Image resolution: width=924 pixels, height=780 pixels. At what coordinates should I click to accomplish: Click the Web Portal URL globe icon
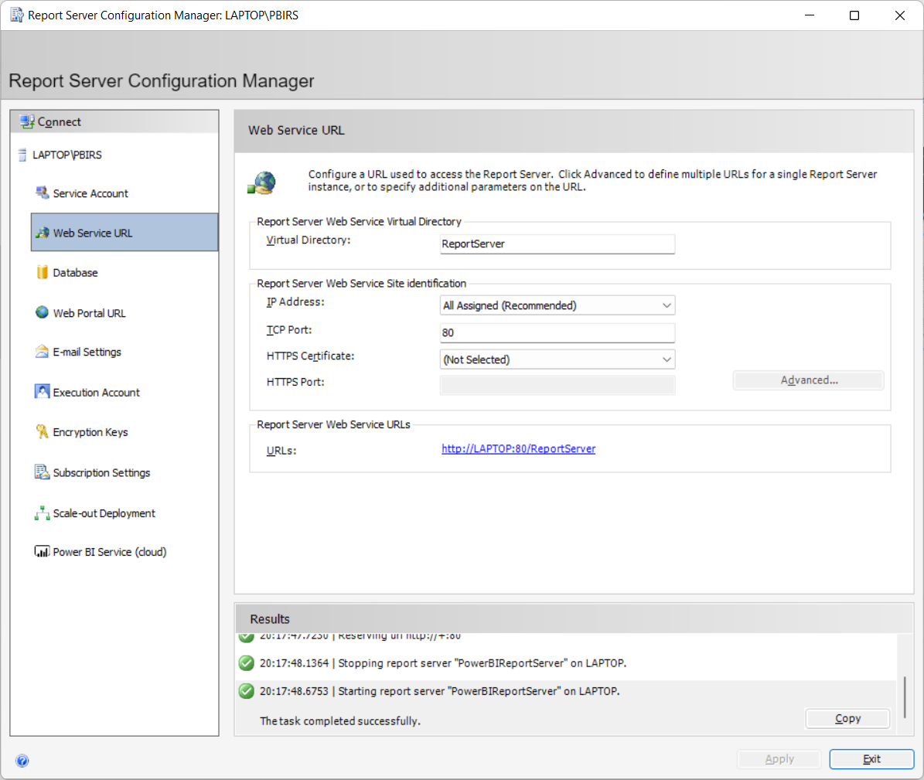[x=42, y=312]
